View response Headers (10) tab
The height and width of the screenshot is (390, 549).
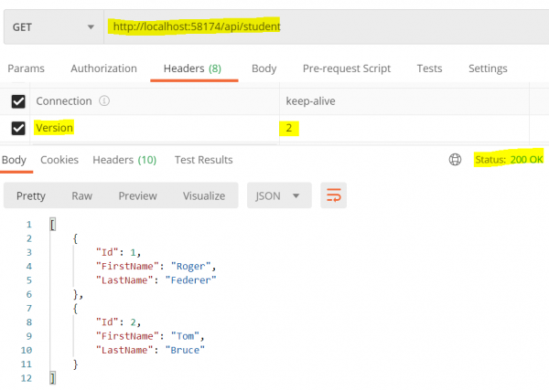pos(124,160)
